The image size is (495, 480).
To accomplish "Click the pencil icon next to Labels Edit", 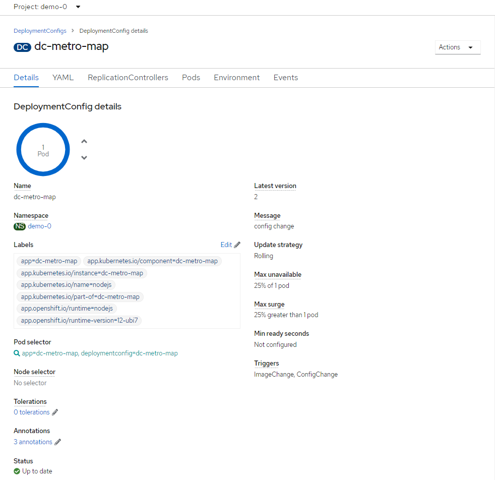I will [x=237, y=245].
